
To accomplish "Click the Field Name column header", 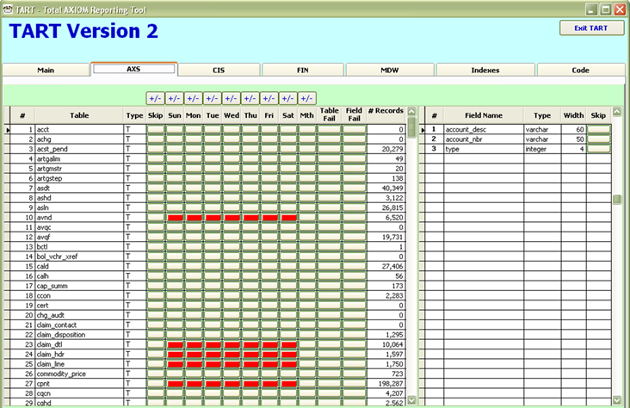I will click(x=484, y=115).
